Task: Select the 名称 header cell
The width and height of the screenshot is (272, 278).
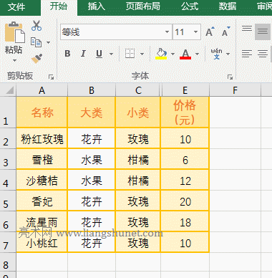Action: (x=42, y=112)
